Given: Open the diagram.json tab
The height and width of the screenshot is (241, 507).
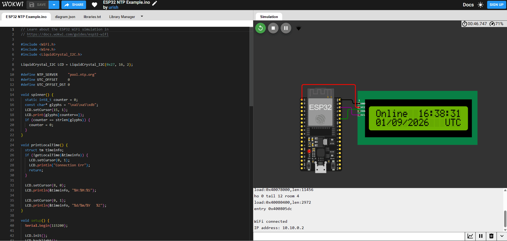Looking at the screenshot, I should point(65,17).
